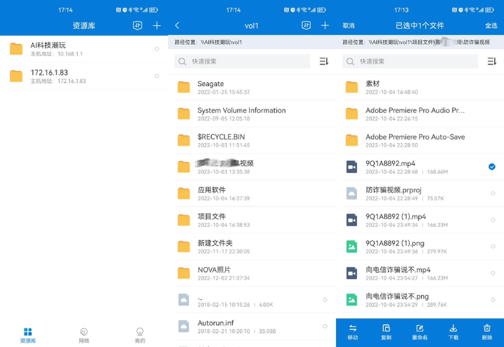Image resolution: width=504 pixels, height=347 pixels.
Task: Tap the 移动 move icon
Action: [353, 328]
